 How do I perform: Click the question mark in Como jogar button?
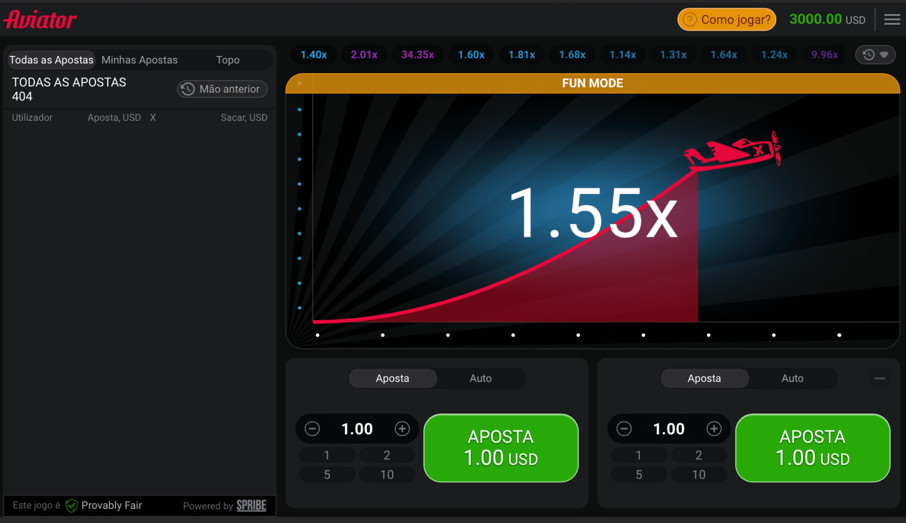point(689,19)
